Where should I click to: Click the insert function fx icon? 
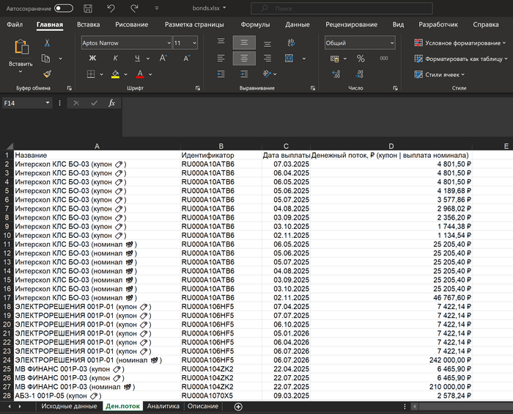click(x=111, y=103)
